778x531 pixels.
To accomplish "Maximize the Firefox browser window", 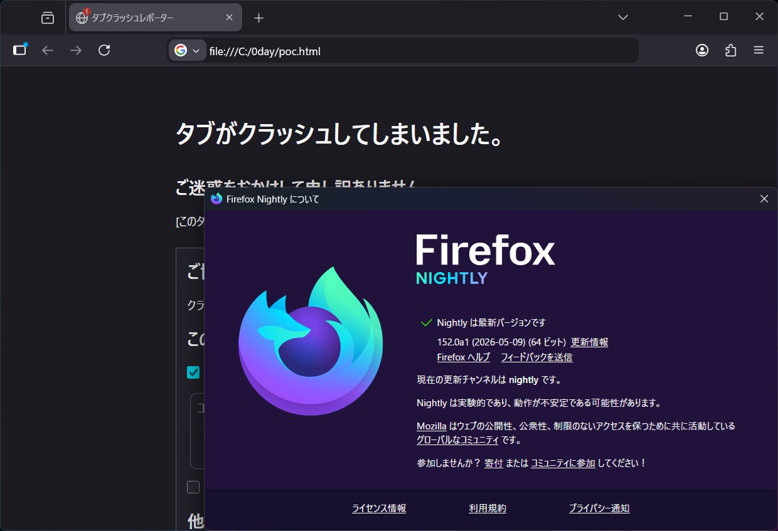I will [723, 17].
